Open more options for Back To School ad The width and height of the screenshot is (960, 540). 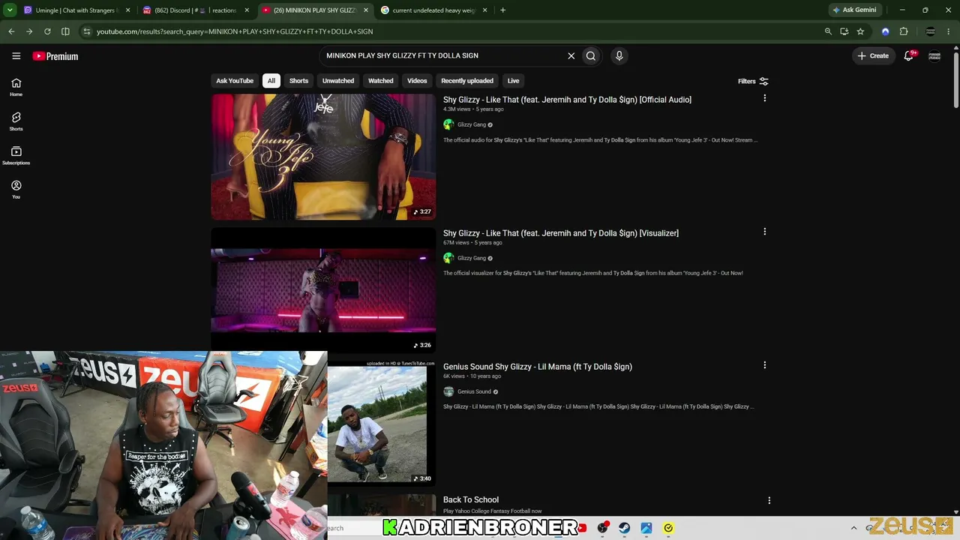[x=769, y=500]
